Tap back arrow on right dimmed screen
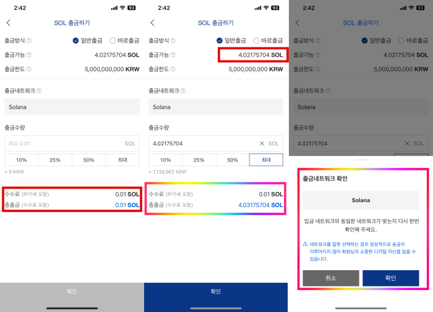 (x=297, y=22)
